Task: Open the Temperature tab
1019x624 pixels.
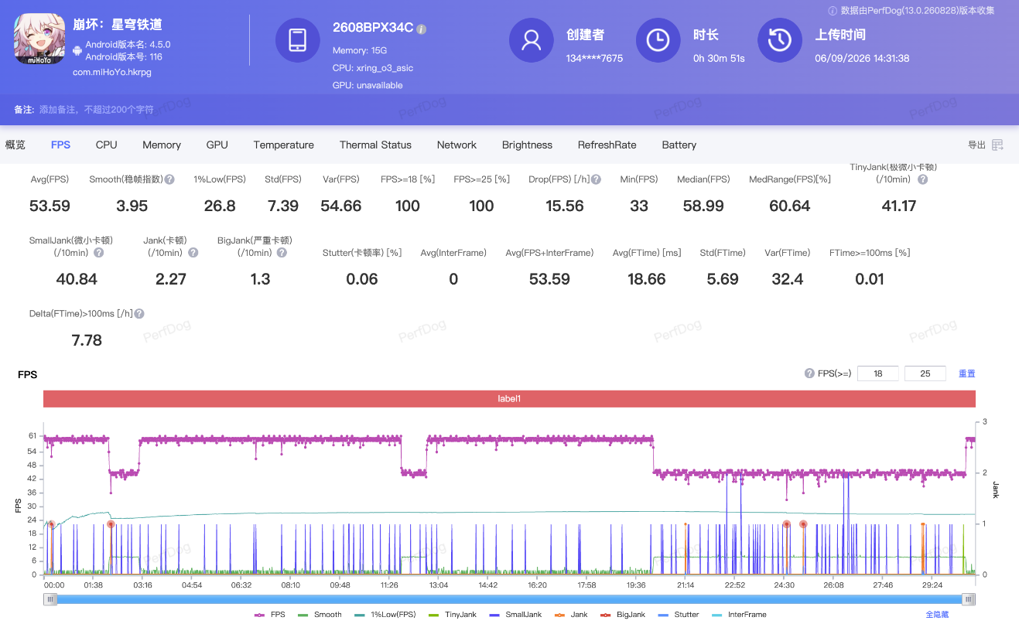Action: 284,145
